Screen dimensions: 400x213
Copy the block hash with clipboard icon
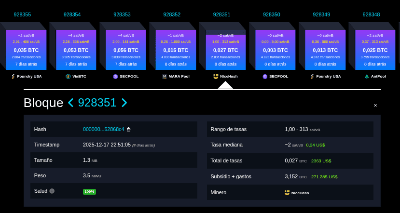[x=129, y=129]
